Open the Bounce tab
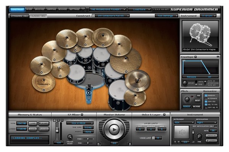The height and width of the screenshot is (152, 229). (x=63, y=10)
